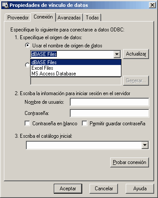The width and height of the screenshot is (158, 198).
Task: Choose 'dBASE Files' from the dropdown list
Action: tap(76, 62)
